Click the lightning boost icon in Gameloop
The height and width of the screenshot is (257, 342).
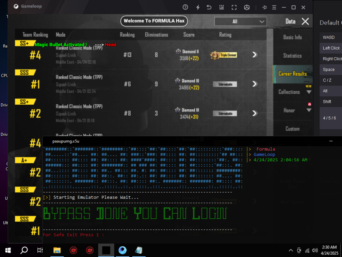coord(198,7)
